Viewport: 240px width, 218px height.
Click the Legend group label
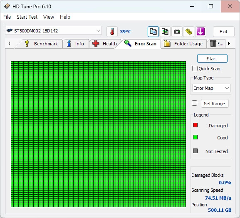pos(201,115)
